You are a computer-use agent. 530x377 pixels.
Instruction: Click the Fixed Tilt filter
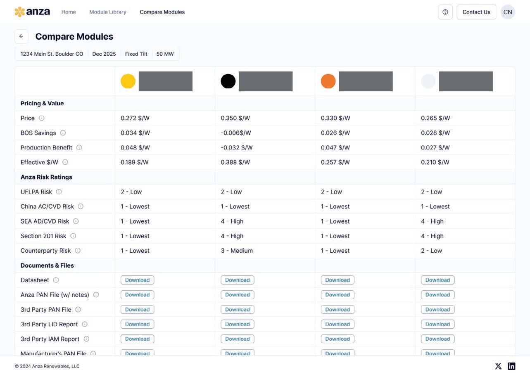(x=136, y=54)
